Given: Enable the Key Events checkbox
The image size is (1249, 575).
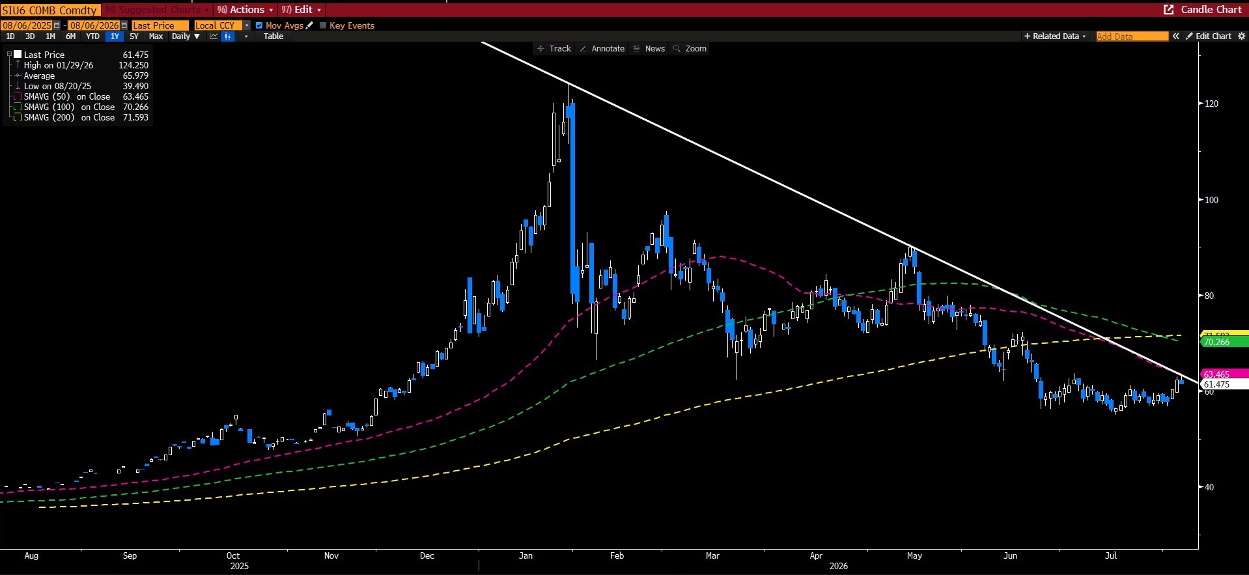Looking at the screenshot, I should pyautogui.click(x=323, y=25).
